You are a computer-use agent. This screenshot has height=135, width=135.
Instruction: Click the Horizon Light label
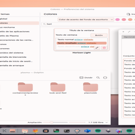coord(82,53)
